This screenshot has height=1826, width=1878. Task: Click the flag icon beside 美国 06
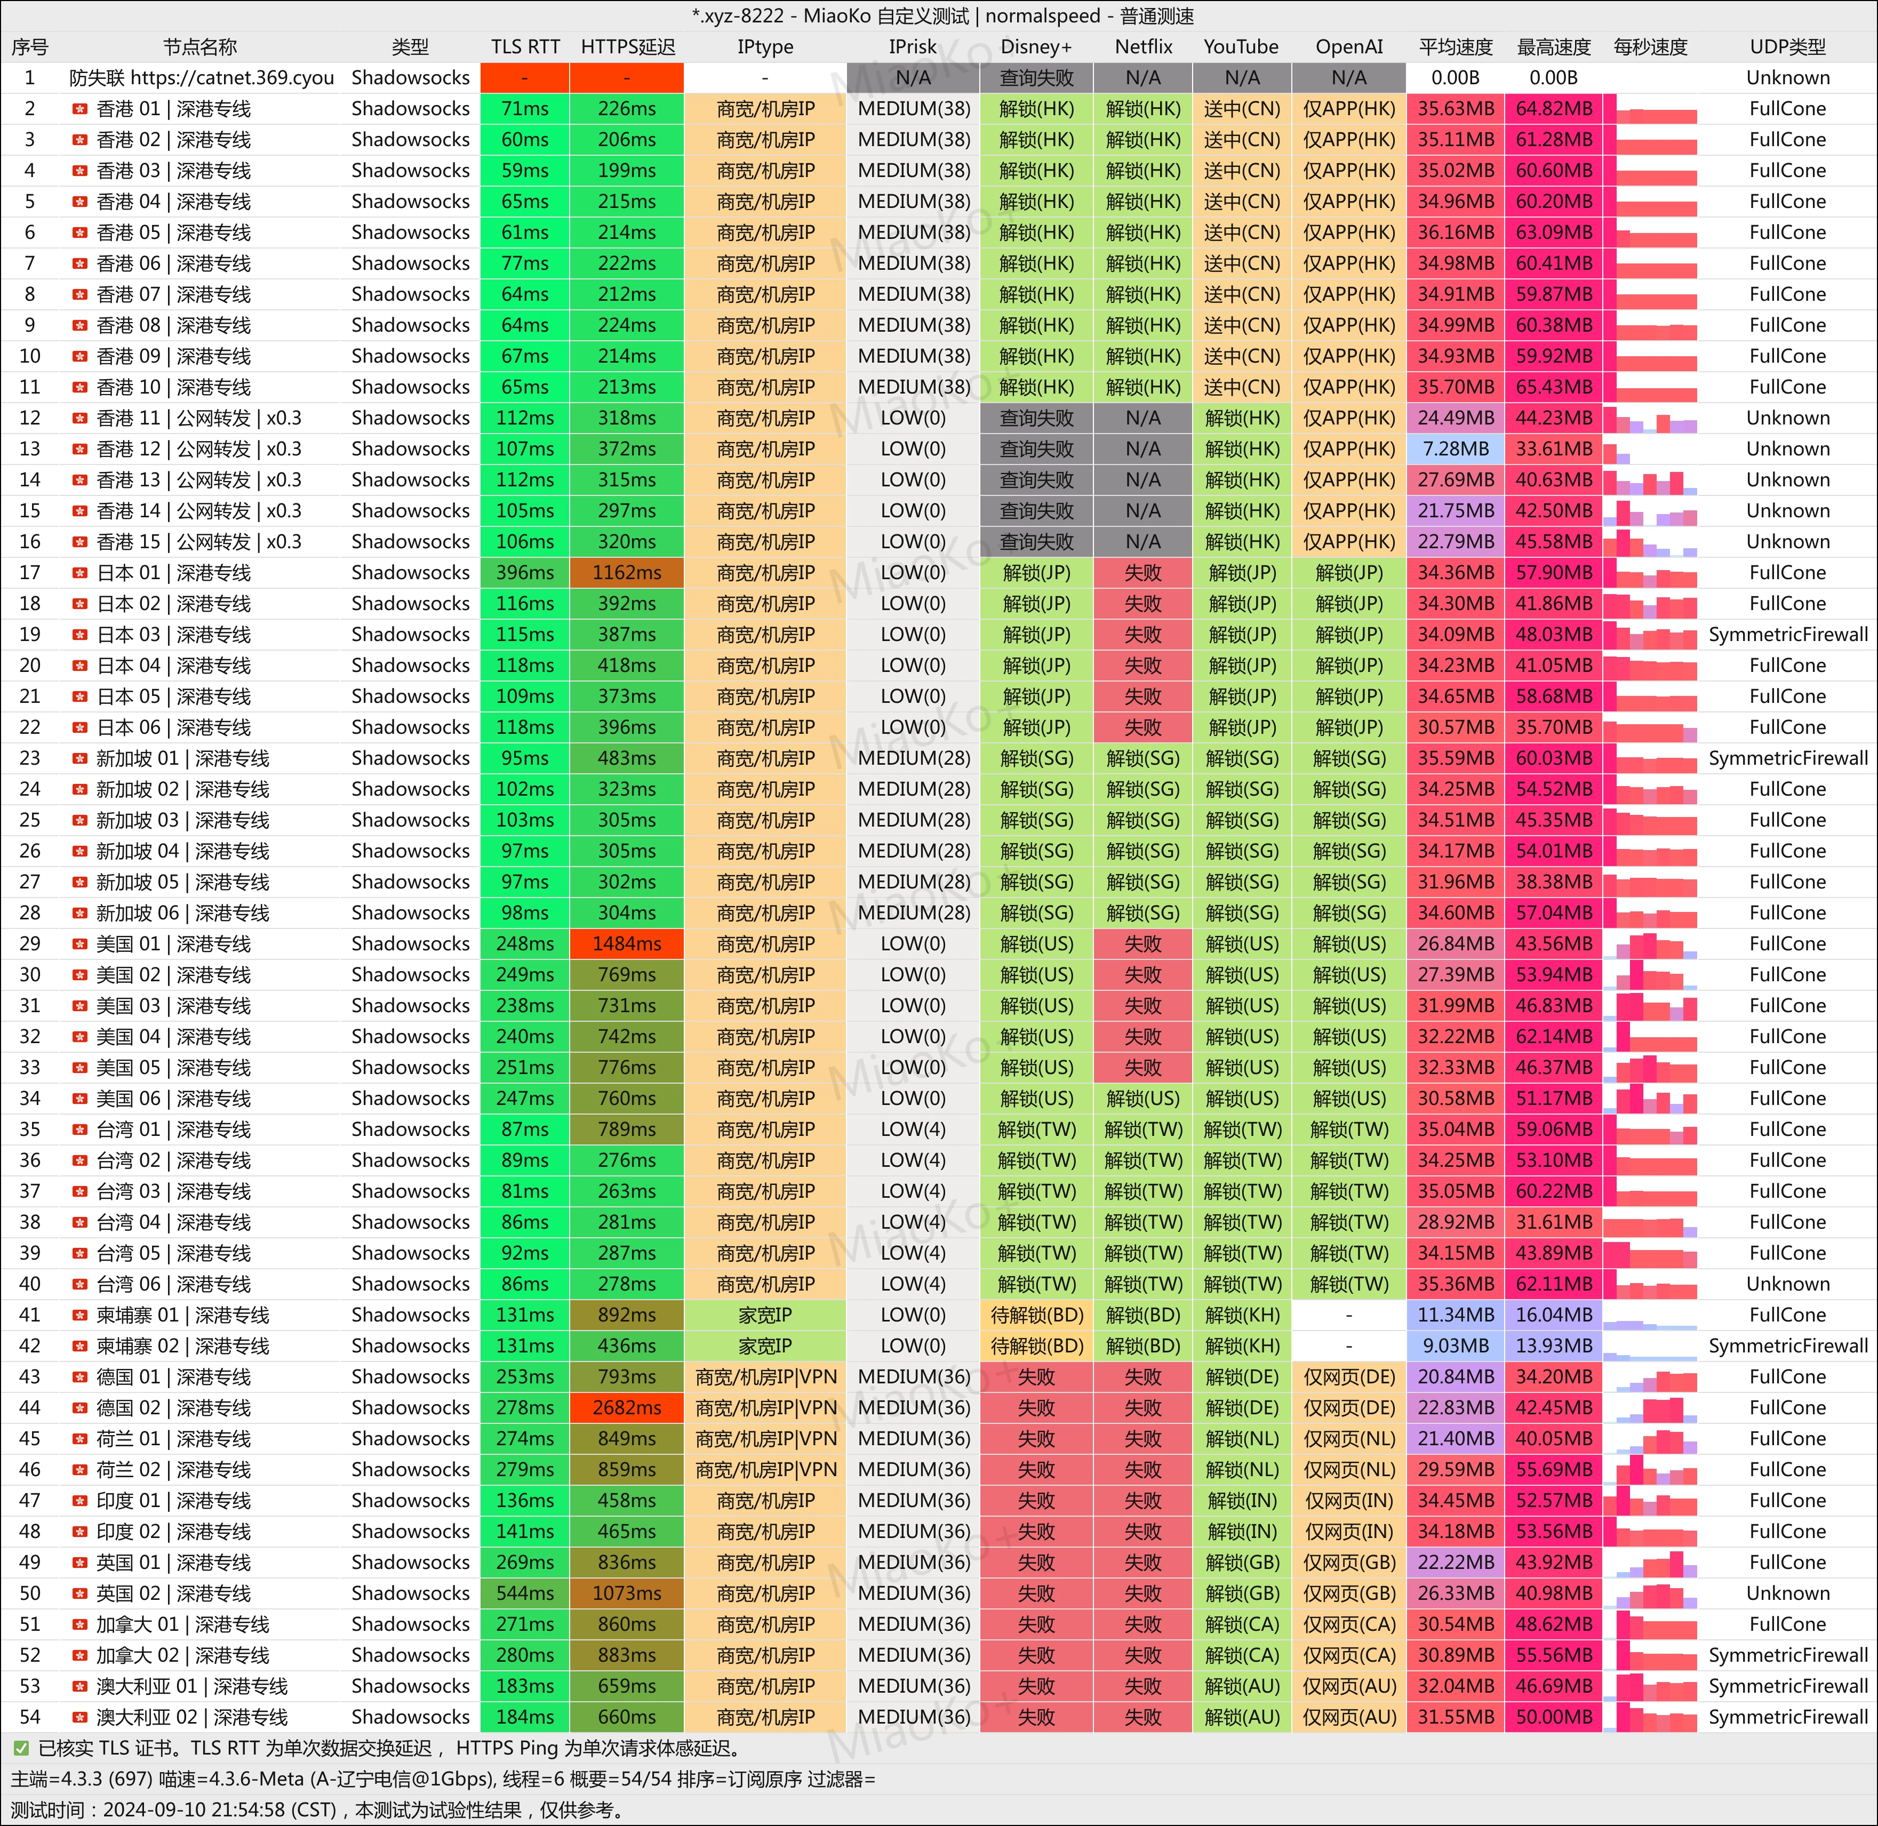(x=79, y=1099)
